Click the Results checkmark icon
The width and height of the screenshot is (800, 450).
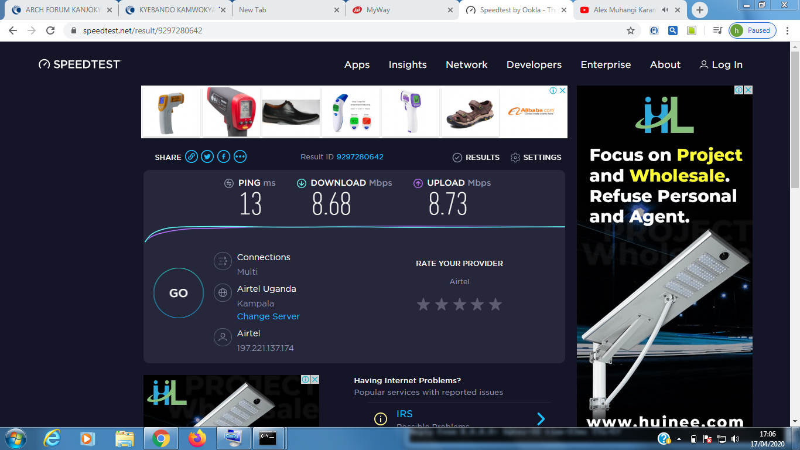[457, 158]
